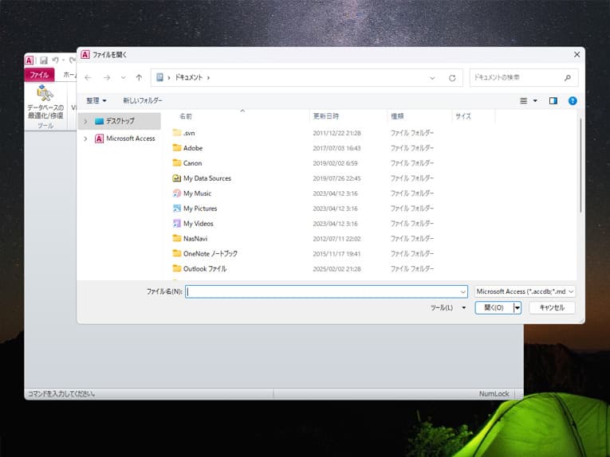Select the My Pictures folder icon
The image size is (610, 457).
(x=177, y=209)
